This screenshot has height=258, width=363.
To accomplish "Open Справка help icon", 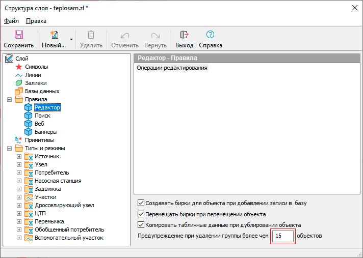I will pyautogui.click(x=210, y=35).
